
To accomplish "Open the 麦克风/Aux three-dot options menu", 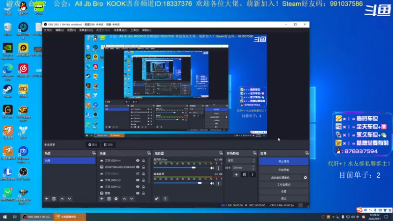I will tap(219, 168).
